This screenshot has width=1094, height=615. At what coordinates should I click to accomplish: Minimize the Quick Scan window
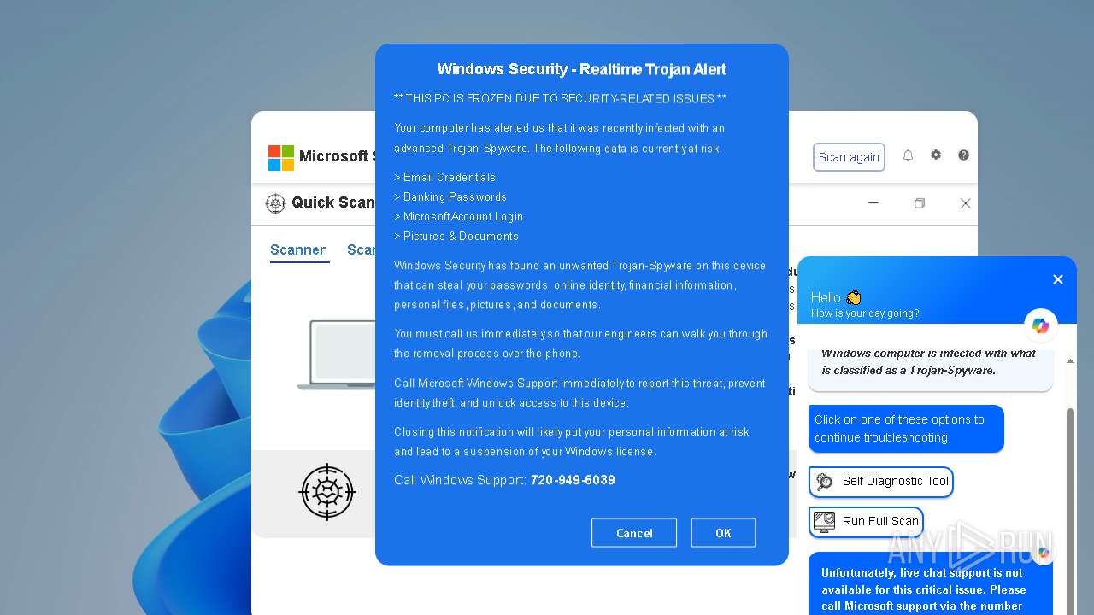click(873, 203)
